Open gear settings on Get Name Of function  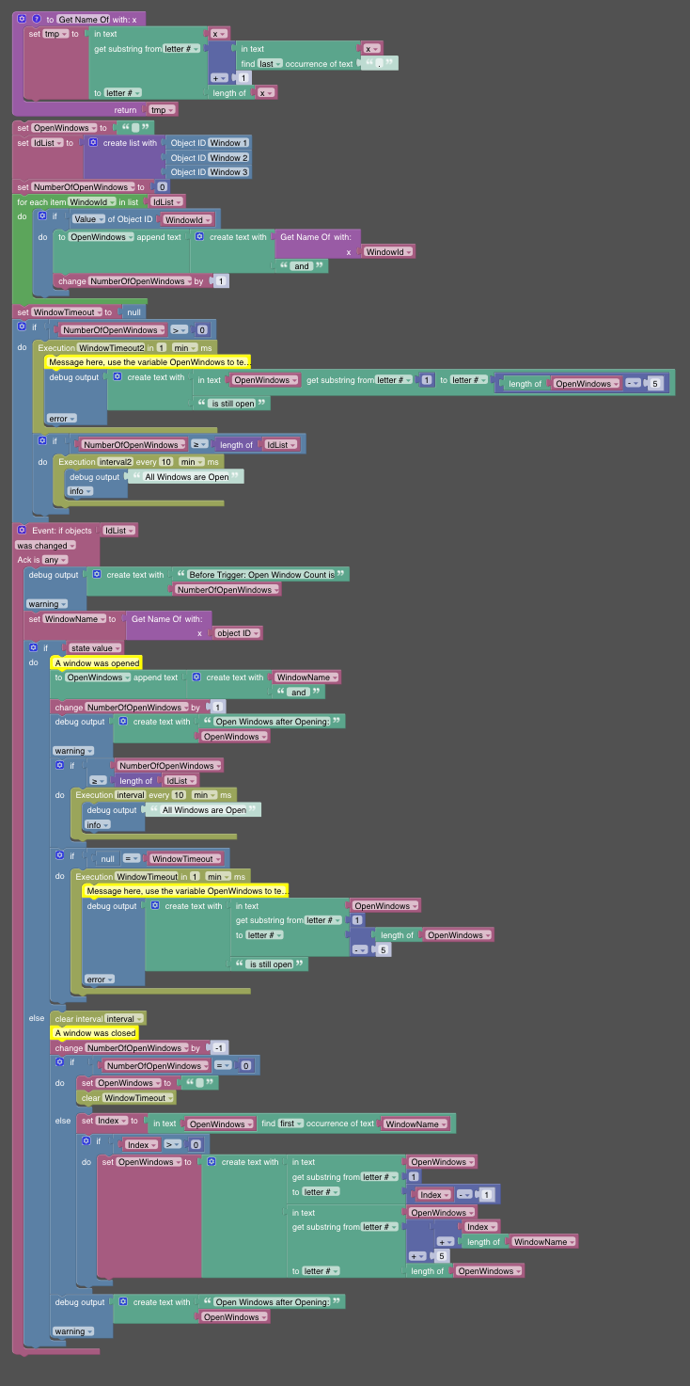click(x=22, y=19)
